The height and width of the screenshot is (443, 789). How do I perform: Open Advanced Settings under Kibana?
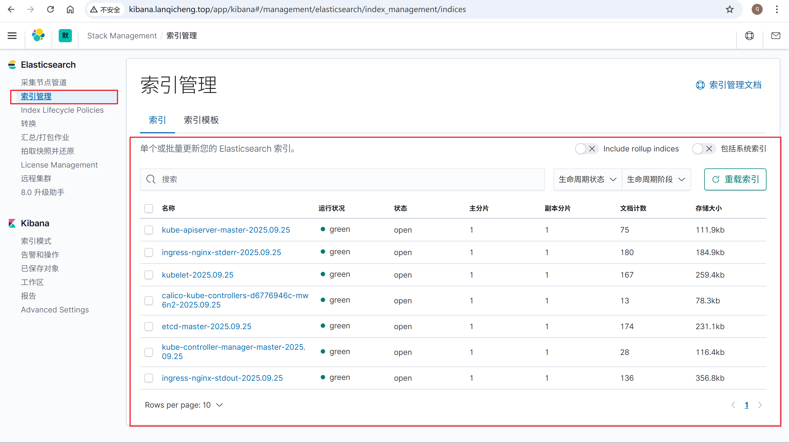[55, 310]
